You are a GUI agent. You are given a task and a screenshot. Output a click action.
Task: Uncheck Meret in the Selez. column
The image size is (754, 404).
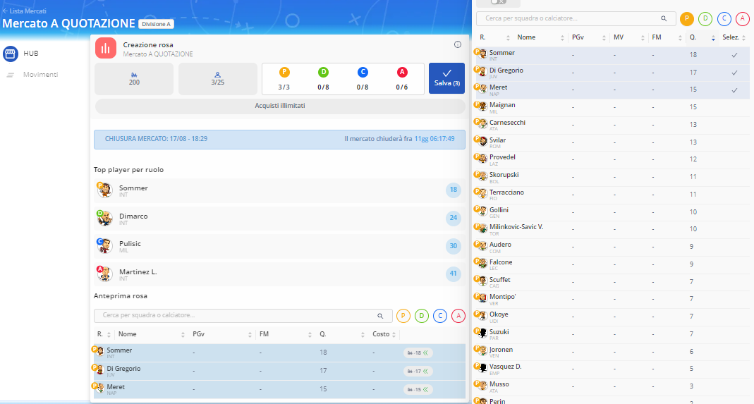[x=734, y=90]
